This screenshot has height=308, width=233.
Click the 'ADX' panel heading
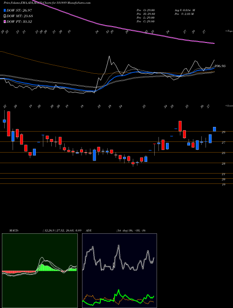click(x=89, y=231)
